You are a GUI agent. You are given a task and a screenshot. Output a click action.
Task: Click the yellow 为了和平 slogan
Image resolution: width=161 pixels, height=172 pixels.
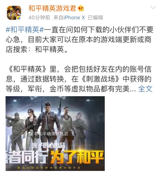click(x=77, y=157)
